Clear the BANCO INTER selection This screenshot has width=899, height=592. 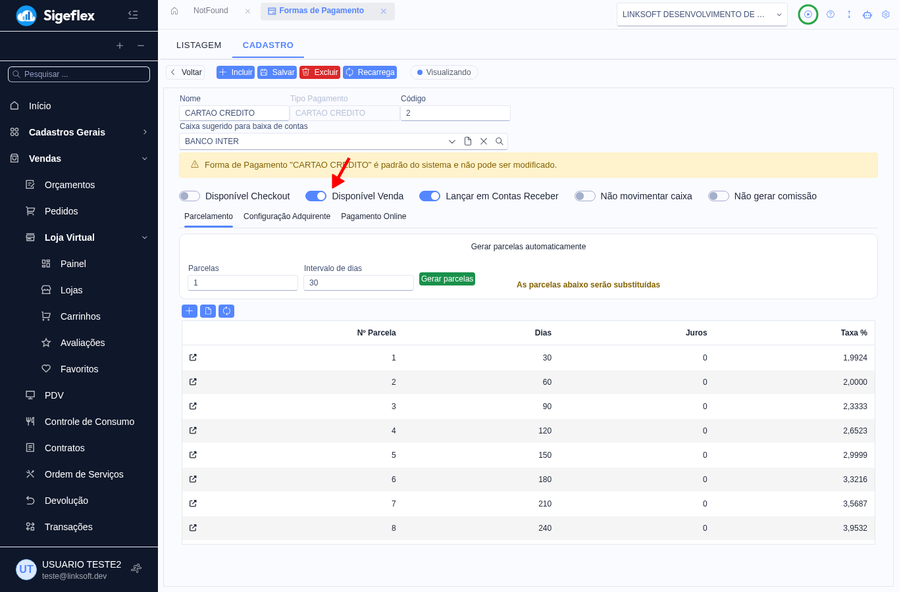(x=484, y=141)
